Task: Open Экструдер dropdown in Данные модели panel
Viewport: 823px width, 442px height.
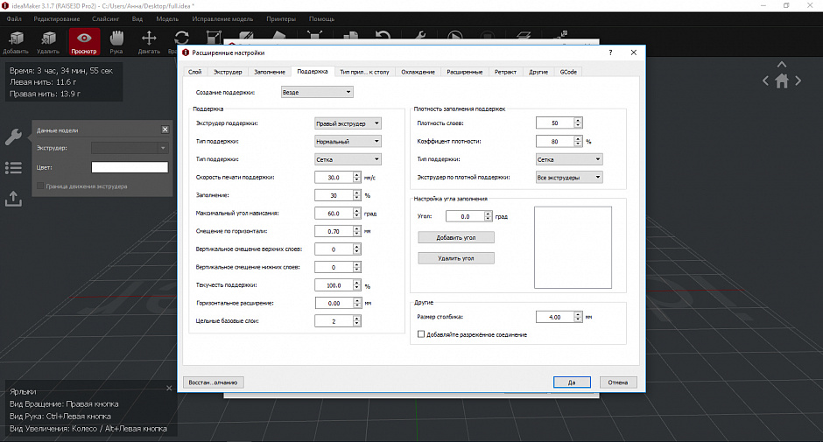Action: click(x=130, y=148)
